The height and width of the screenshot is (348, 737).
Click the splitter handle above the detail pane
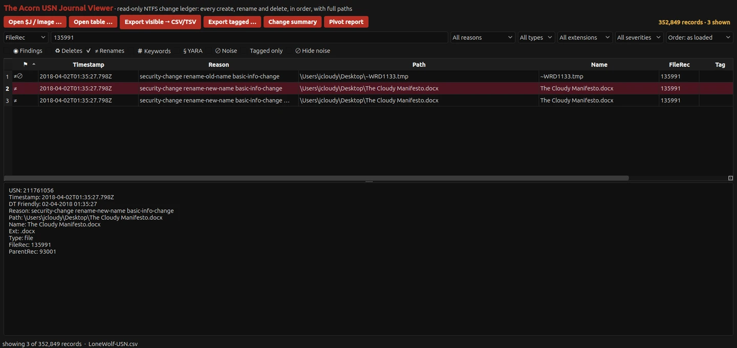click(368, 182)
